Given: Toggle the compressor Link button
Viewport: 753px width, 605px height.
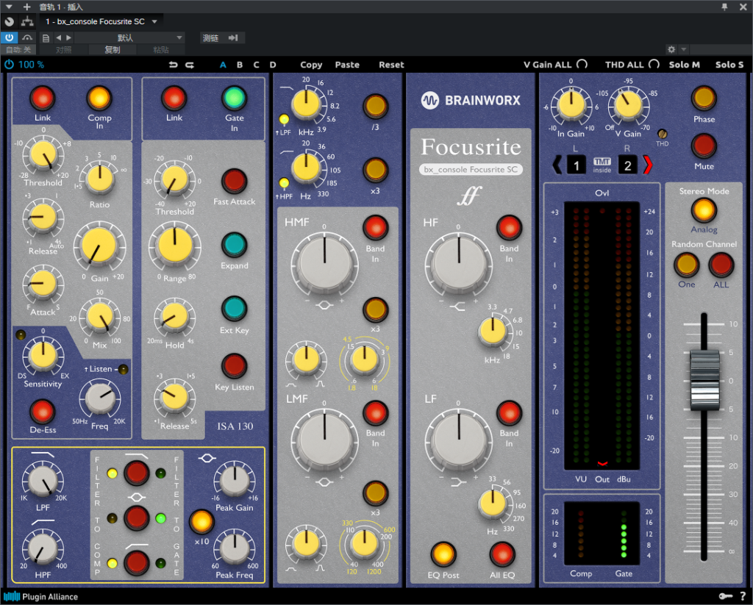Looking at the screenshot, I should (42, 98).
